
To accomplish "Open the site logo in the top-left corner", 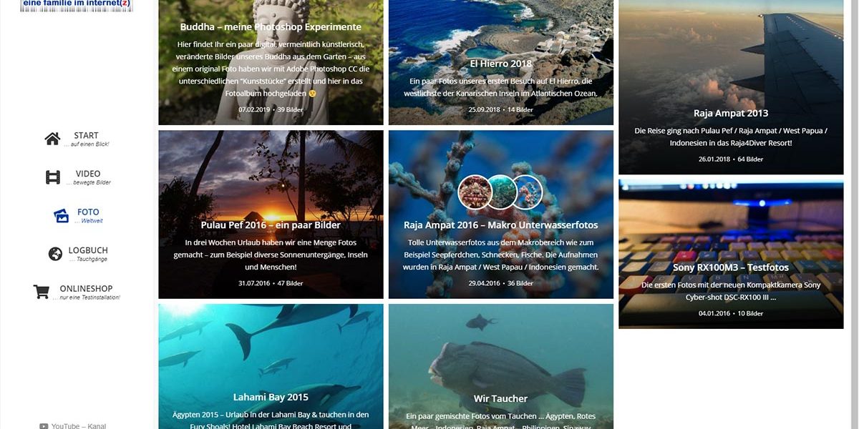I will [77, 6].
